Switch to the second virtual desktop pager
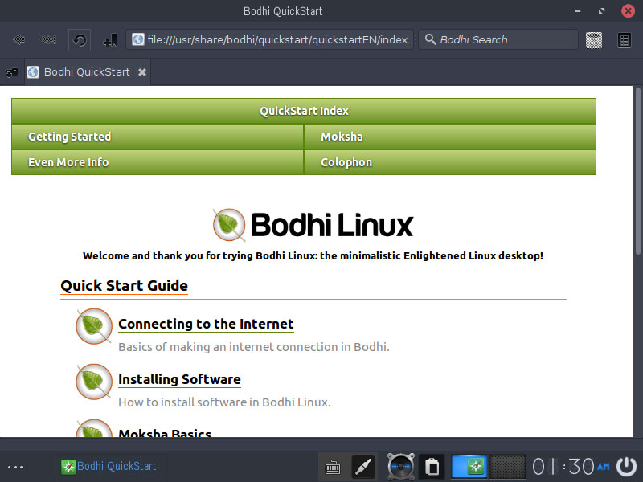643x482 pixels. [507, 467]
